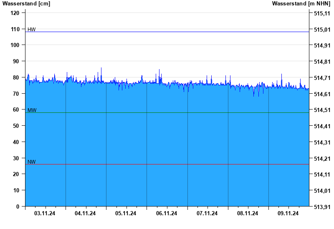The height and width of the screenshot is (229, 334).
Task: Click the date label 04.11.24
Action: [85, 213]
